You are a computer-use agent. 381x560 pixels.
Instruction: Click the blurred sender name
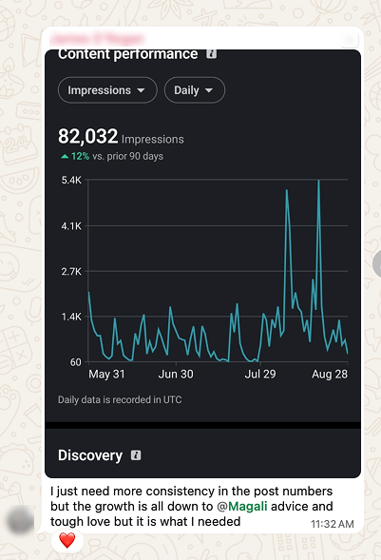click(97, 38)
